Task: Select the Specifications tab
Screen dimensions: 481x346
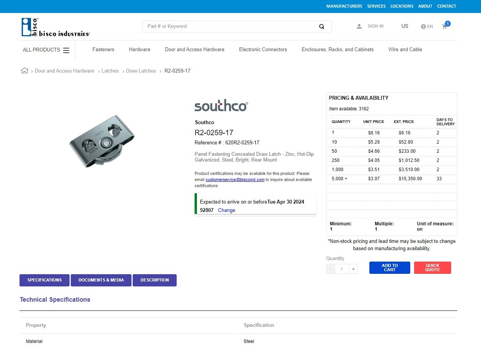Action: tap(44, 280)
